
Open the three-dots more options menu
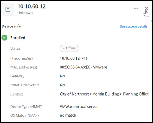(136, 9)
